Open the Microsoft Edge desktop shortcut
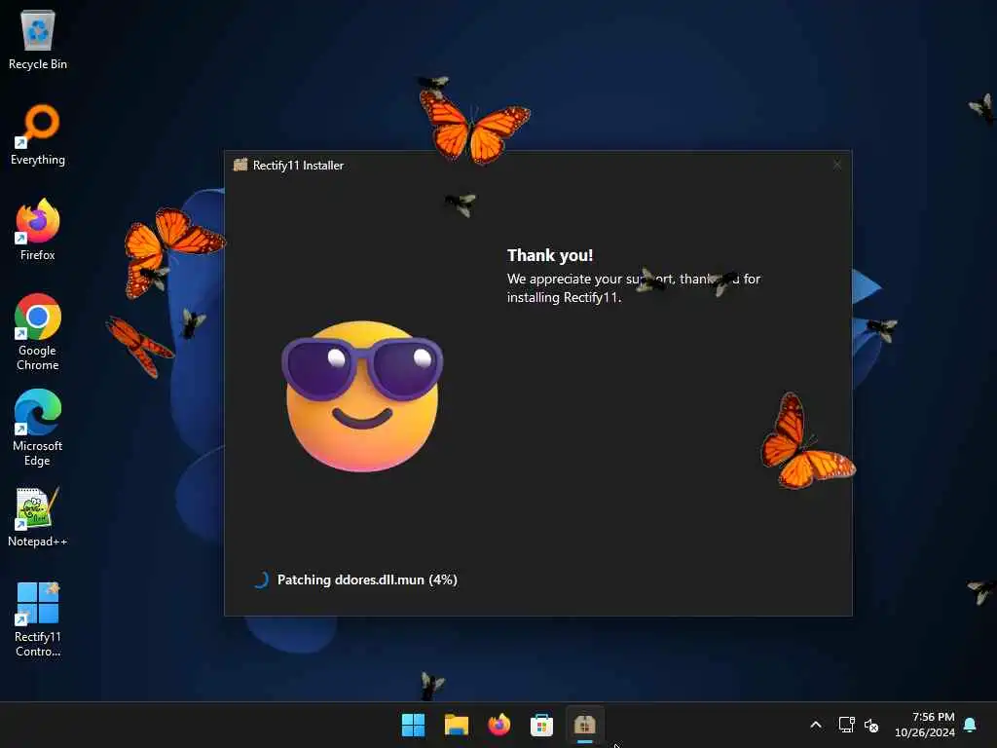This screenshot has width=997, height=748. coord(38,428)
